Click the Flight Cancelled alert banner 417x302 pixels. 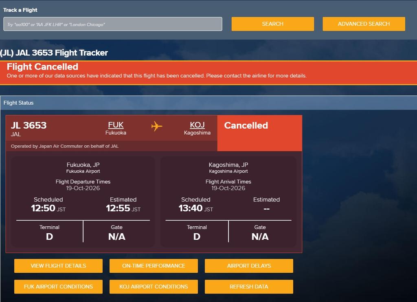[208, 73]
